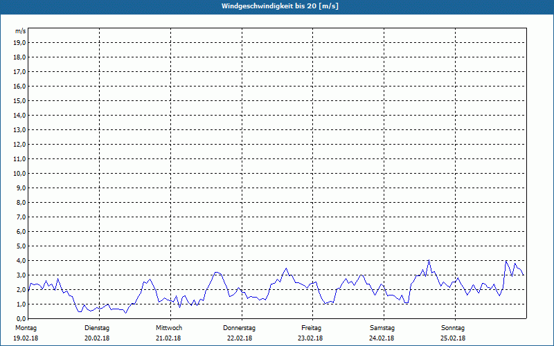Image resolution: width=554 pixels, height=346 pixels.
Task: Select the 17,0 y-axis value
Action: (x=19, y=72)
